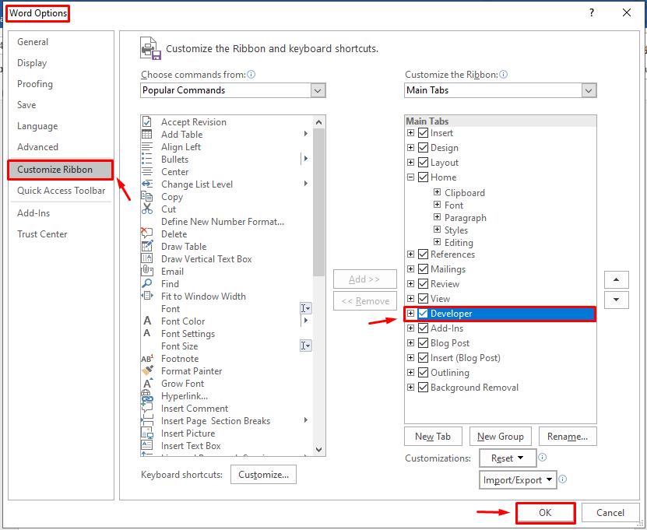647x530 pixels.
Task: Click the commands list scrollbar thumb
Action: (318, 202)
